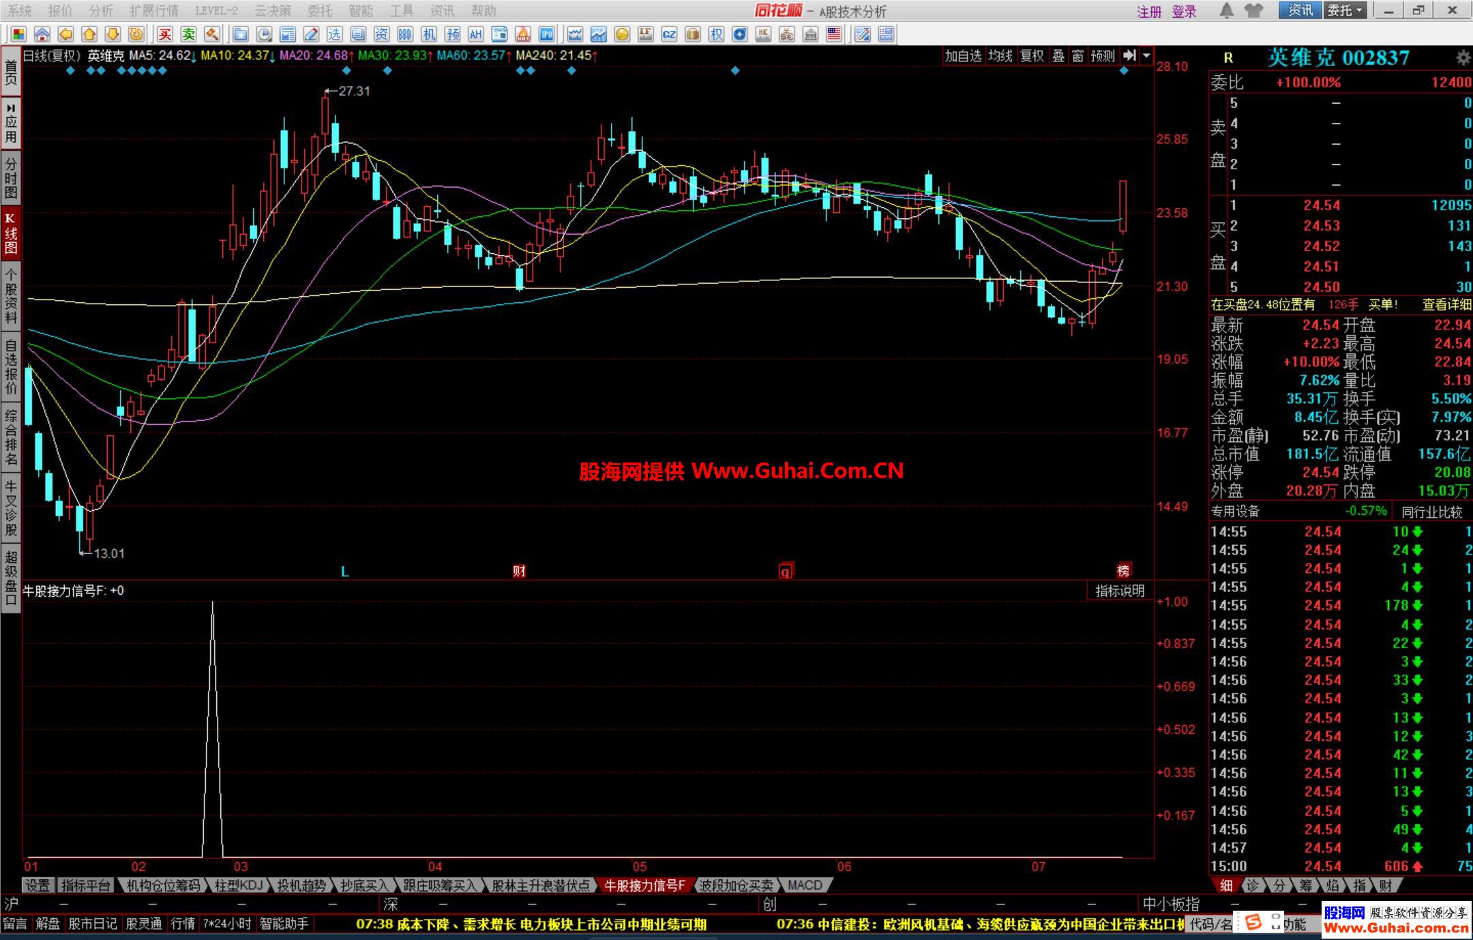1473x940 pixels.
Task: Click the refresh circular arrow icon
Action: click(136, 34)
